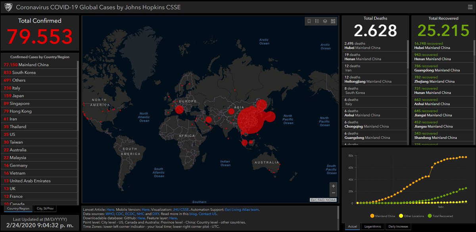Zoom out on the map

pyautogui.click(x=333, y=193)
